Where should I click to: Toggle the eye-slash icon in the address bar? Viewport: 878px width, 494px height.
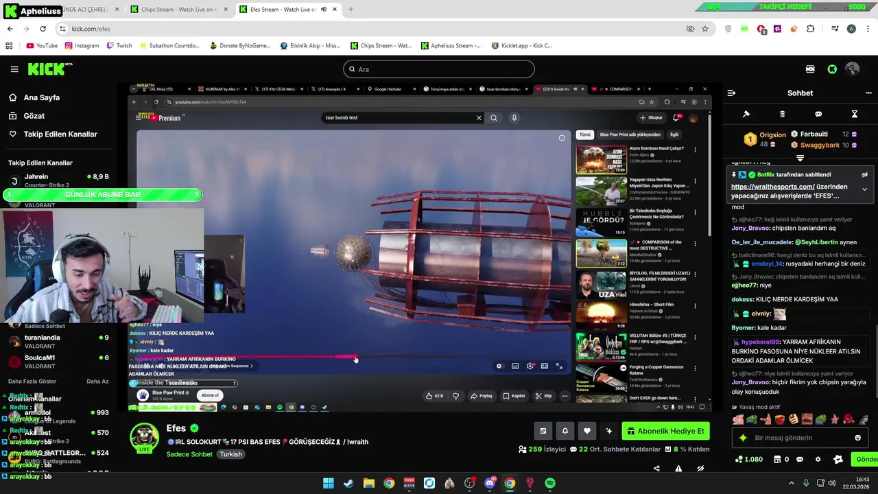pos(690,29)
